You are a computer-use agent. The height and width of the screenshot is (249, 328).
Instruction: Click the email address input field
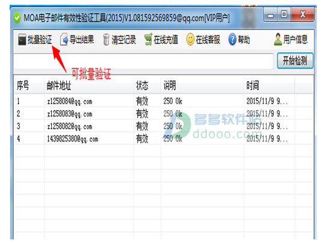click(143, 61)
